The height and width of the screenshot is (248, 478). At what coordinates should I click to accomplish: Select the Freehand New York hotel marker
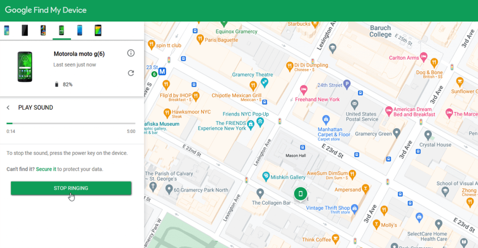pos(303,89)
